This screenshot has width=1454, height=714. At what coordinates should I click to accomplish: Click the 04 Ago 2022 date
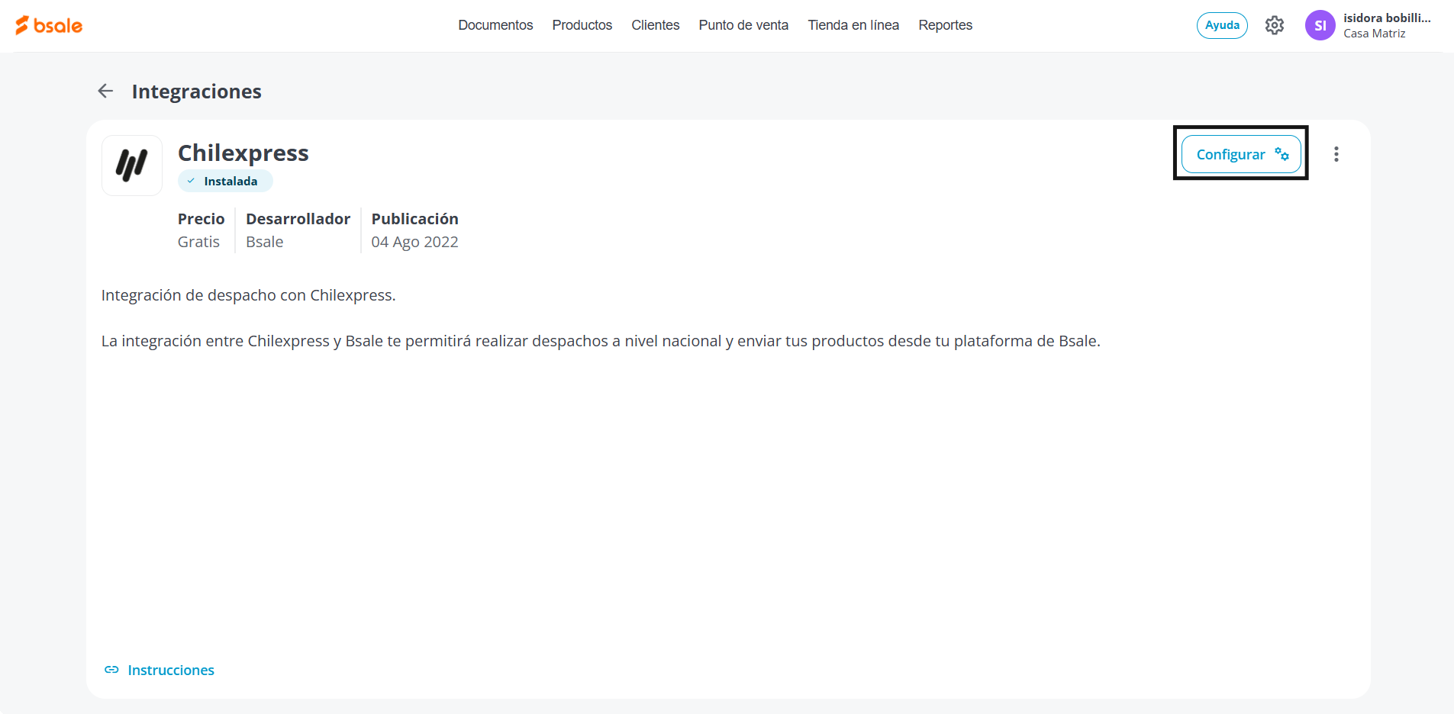415,242
